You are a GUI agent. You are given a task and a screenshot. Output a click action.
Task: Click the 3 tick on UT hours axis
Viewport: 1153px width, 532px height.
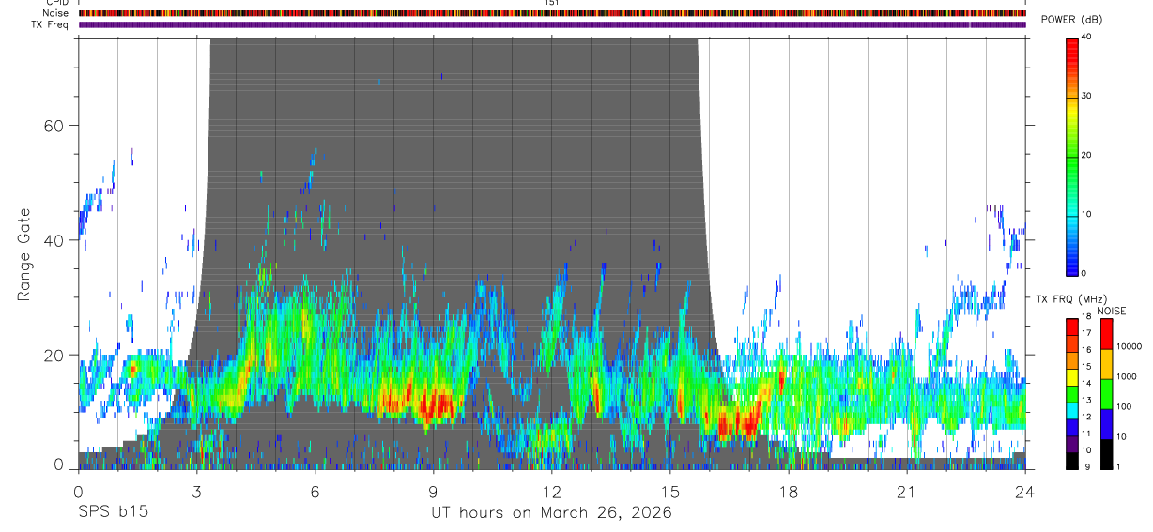click(196, 491)
